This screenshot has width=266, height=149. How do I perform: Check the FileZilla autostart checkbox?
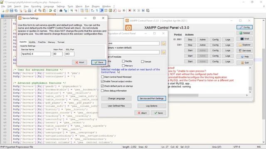click(123, 61)
